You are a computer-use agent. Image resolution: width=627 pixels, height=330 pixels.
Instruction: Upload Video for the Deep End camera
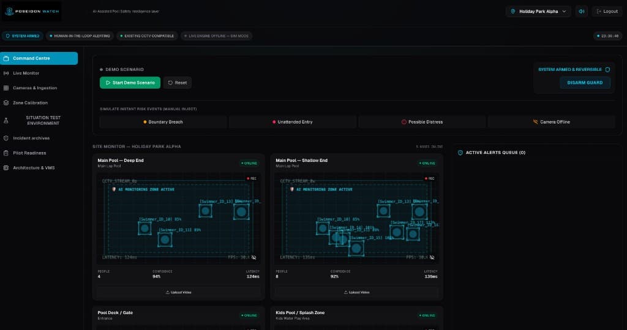pyautogui.click(x=179, y=292)
